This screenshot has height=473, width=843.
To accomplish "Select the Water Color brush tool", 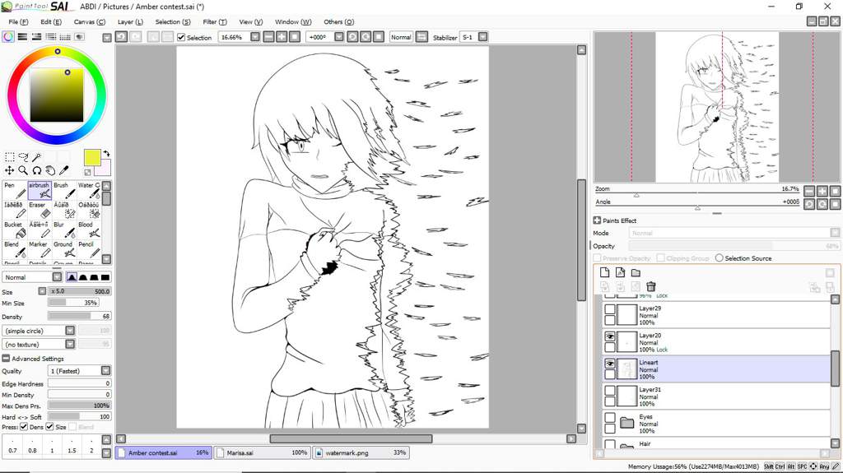I will pos(89,190).
